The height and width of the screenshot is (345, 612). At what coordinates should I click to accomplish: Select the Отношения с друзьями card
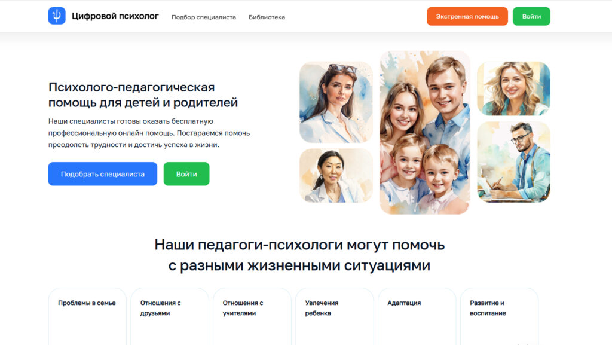point(170,316)
